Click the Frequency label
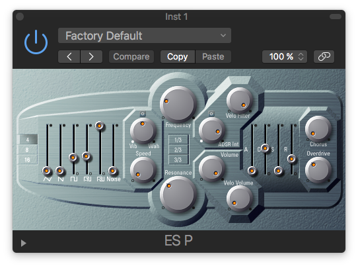 (x=178, y=125)
